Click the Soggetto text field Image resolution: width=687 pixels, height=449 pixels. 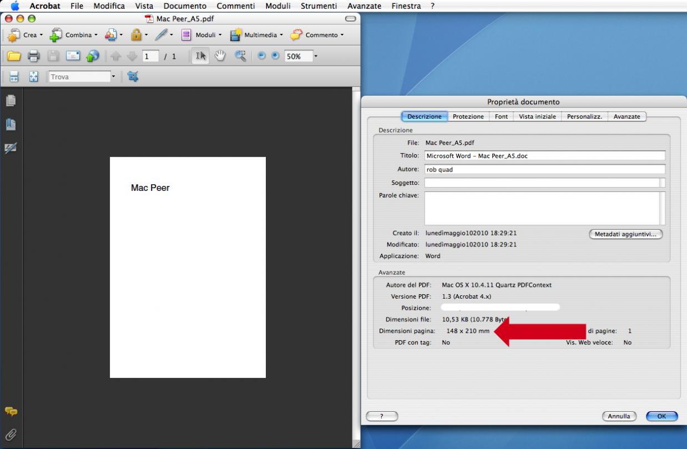point(545,183)
